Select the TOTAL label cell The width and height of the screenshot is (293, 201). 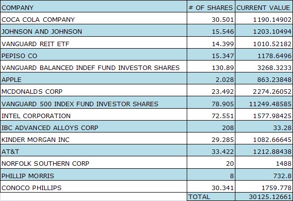coord(211,197)
